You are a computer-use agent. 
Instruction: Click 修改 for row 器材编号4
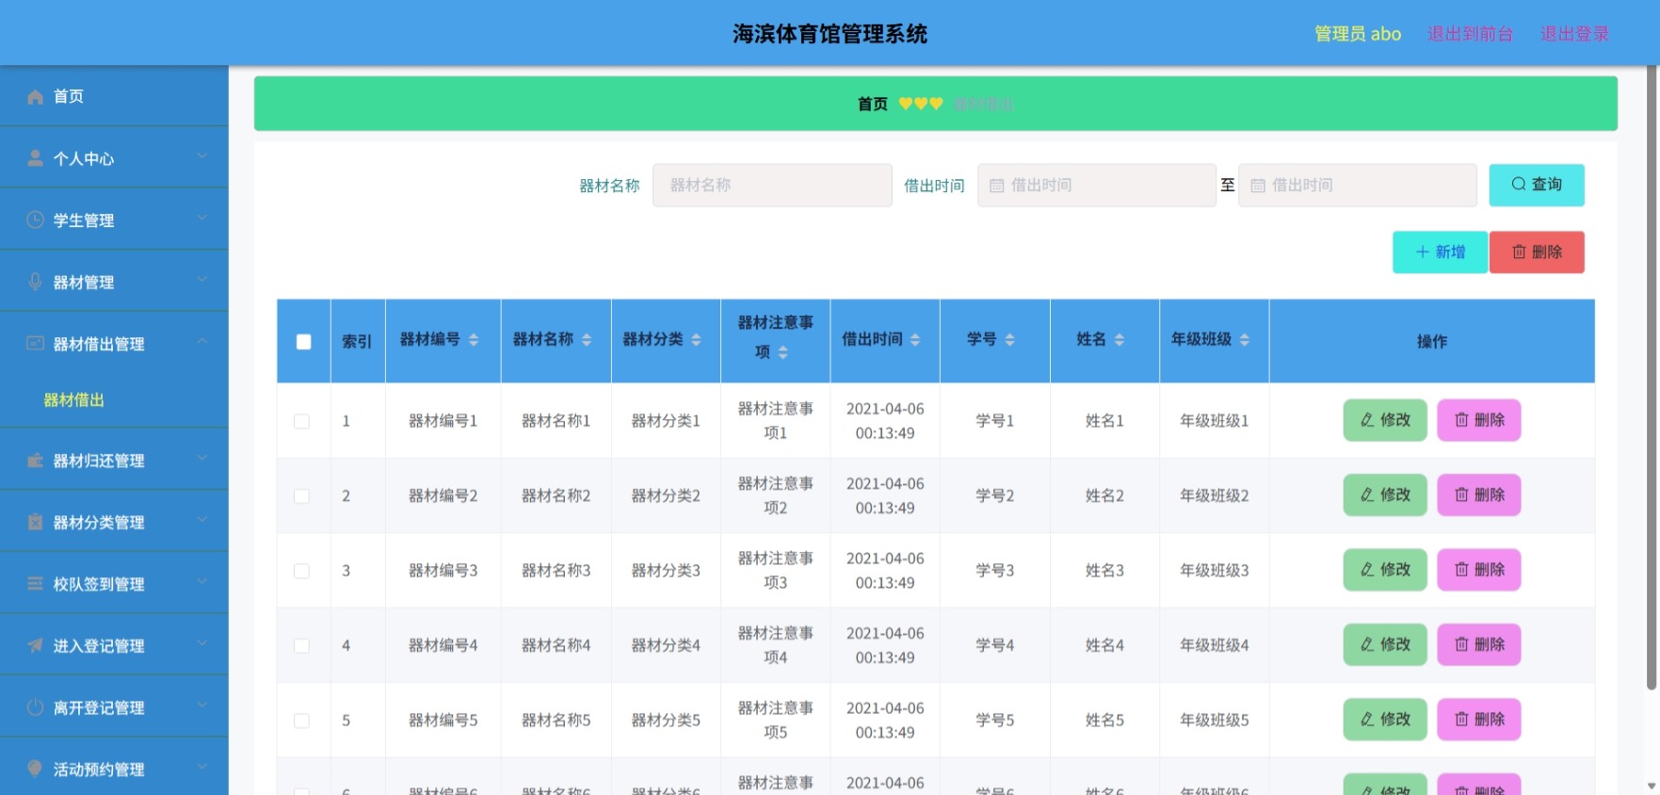point(1385,644)
